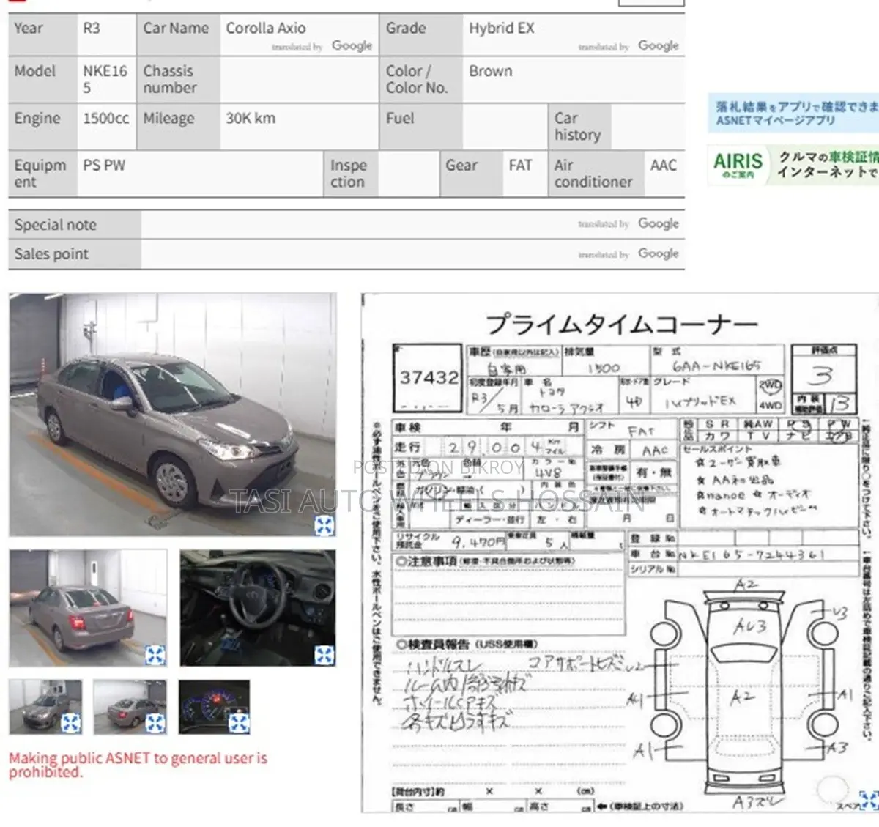
Task: Click the 'Sales point' label
Action: click(x=51, y=254)
